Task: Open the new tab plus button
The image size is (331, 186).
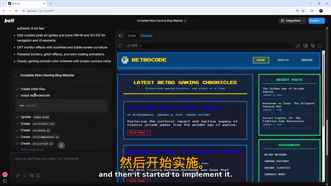Action: (x=50, y=4)
